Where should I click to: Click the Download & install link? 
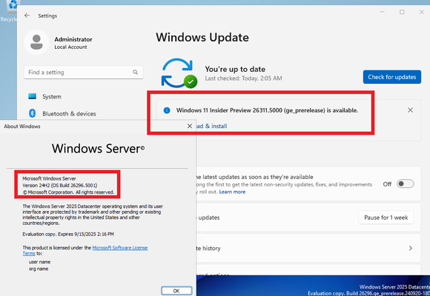click(x=211, y=126)
